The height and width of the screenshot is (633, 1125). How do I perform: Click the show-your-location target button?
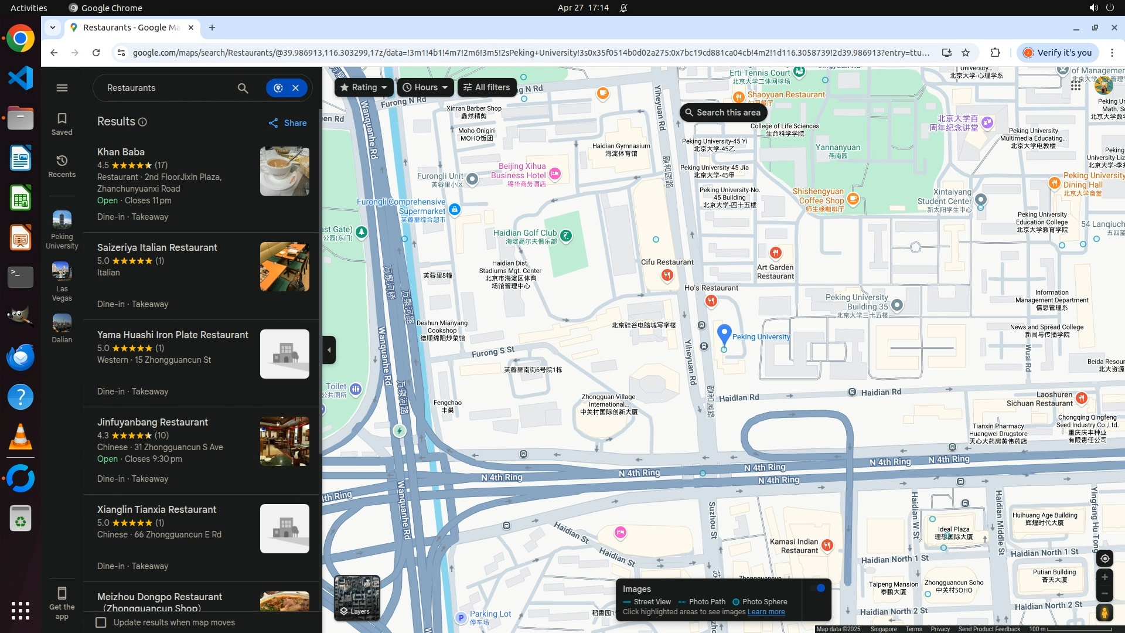click(1104, 559)
